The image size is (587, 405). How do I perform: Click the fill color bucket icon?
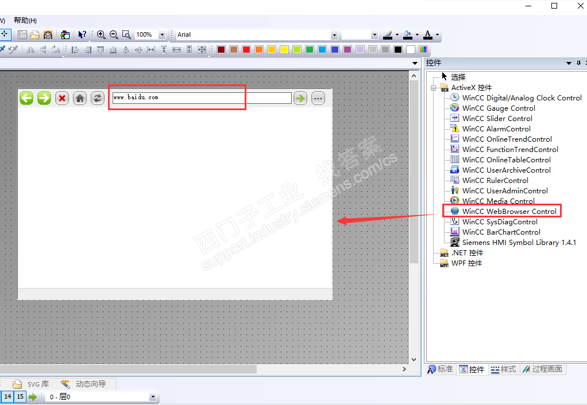(x=408, y=35)
